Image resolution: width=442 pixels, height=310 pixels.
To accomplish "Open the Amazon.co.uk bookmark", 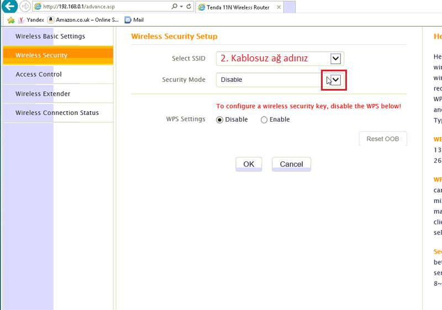I will click(83, 20).
